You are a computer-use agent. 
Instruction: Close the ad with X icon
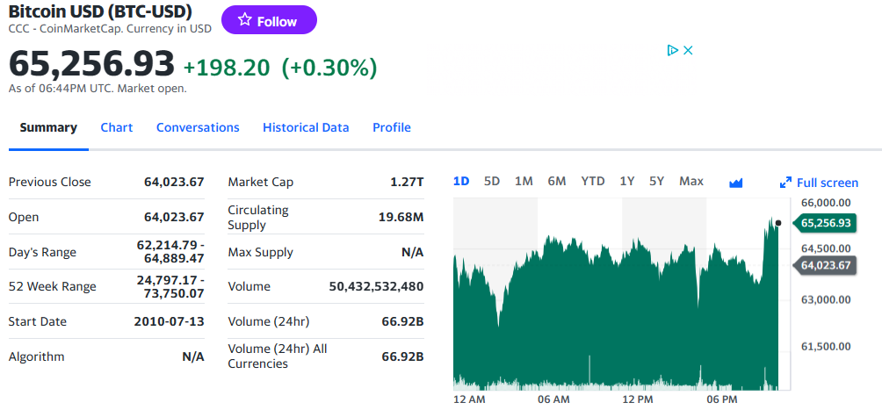(689, 50)
